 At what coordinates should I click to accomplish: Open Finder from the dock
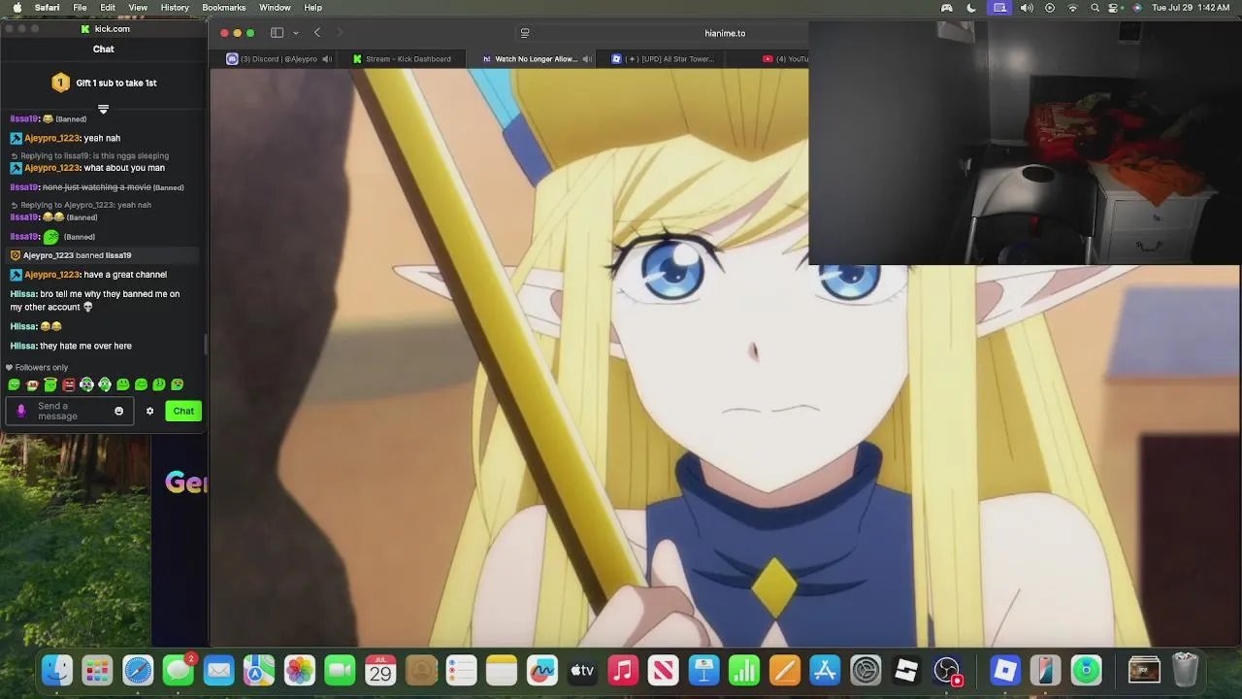56,670
